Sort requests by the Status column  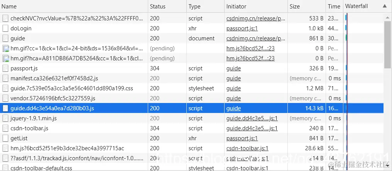coord(167,7)
